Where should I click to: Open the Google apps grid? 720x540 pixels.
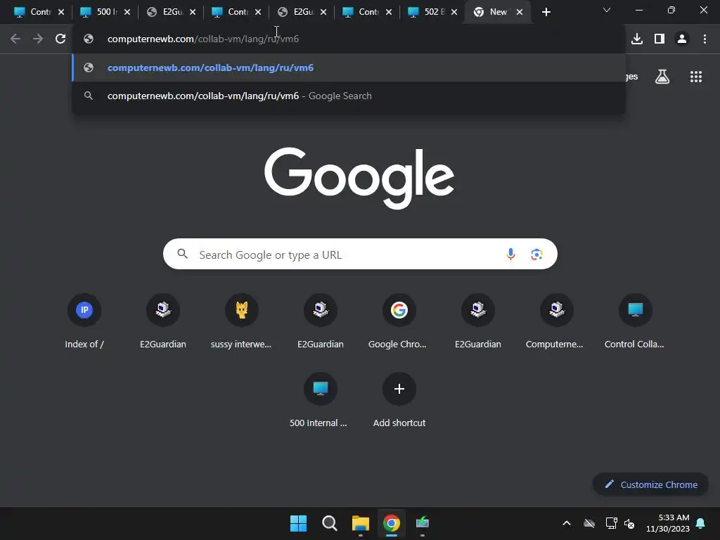tap(696, 77)
